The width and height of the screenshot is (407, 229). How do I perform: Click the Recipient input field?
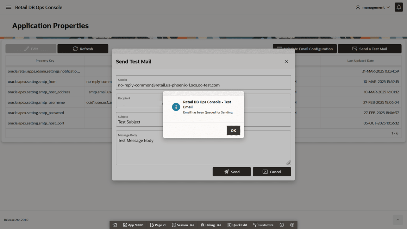203,101
